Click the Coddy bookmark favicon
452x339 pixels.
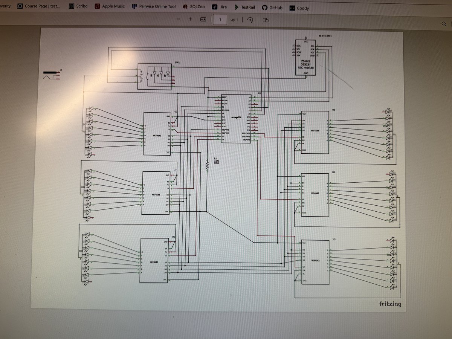(292, 8)
